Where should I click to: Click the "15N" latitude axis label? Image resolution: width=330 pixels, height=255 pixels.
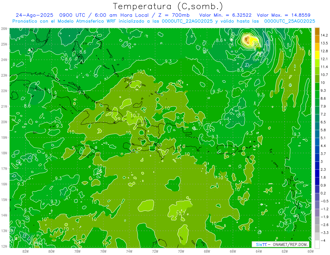coord(4,200)
